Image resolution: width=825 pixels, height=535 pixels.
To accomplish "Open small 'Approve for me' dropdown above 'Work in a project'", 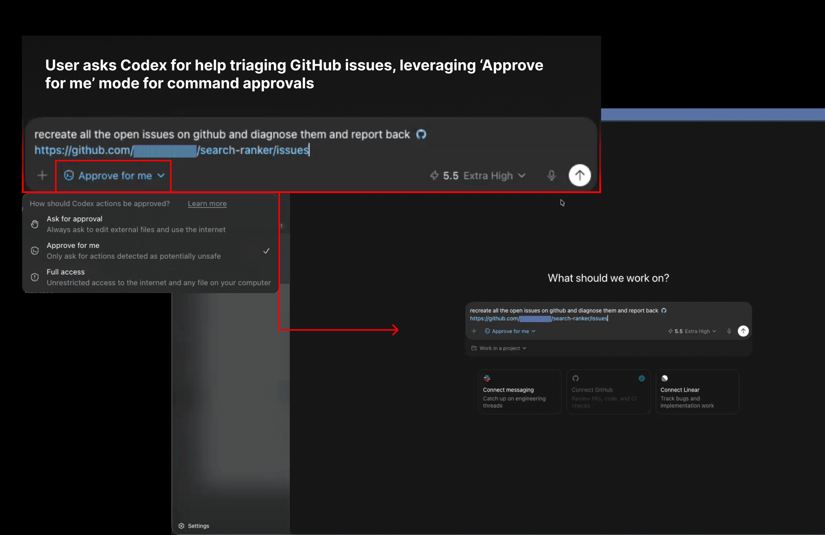I will (510, 331).
